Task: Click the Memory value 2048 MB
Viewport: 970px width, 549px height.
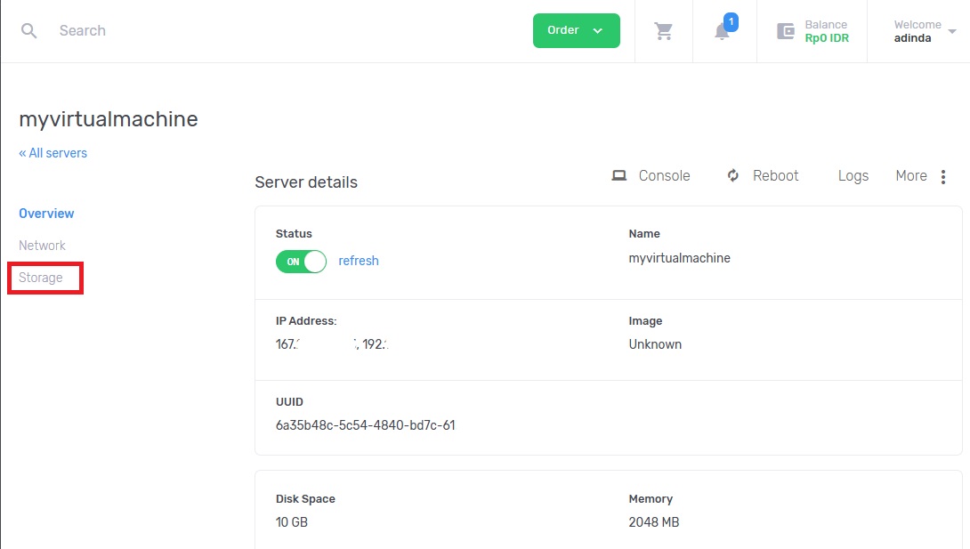Action: click(654, 522)
